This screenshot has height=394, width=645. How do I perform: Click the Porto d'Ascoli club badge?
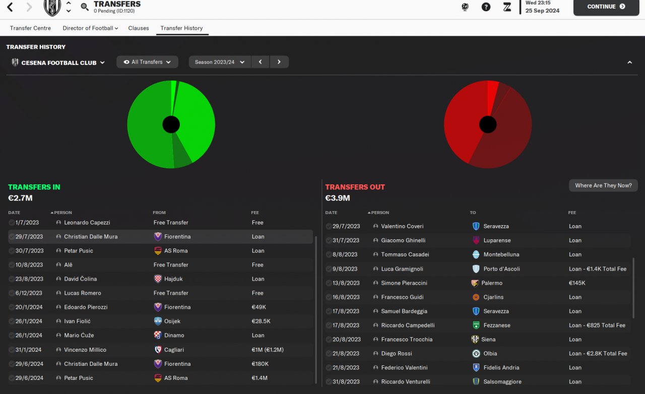[x=476, y=269]
